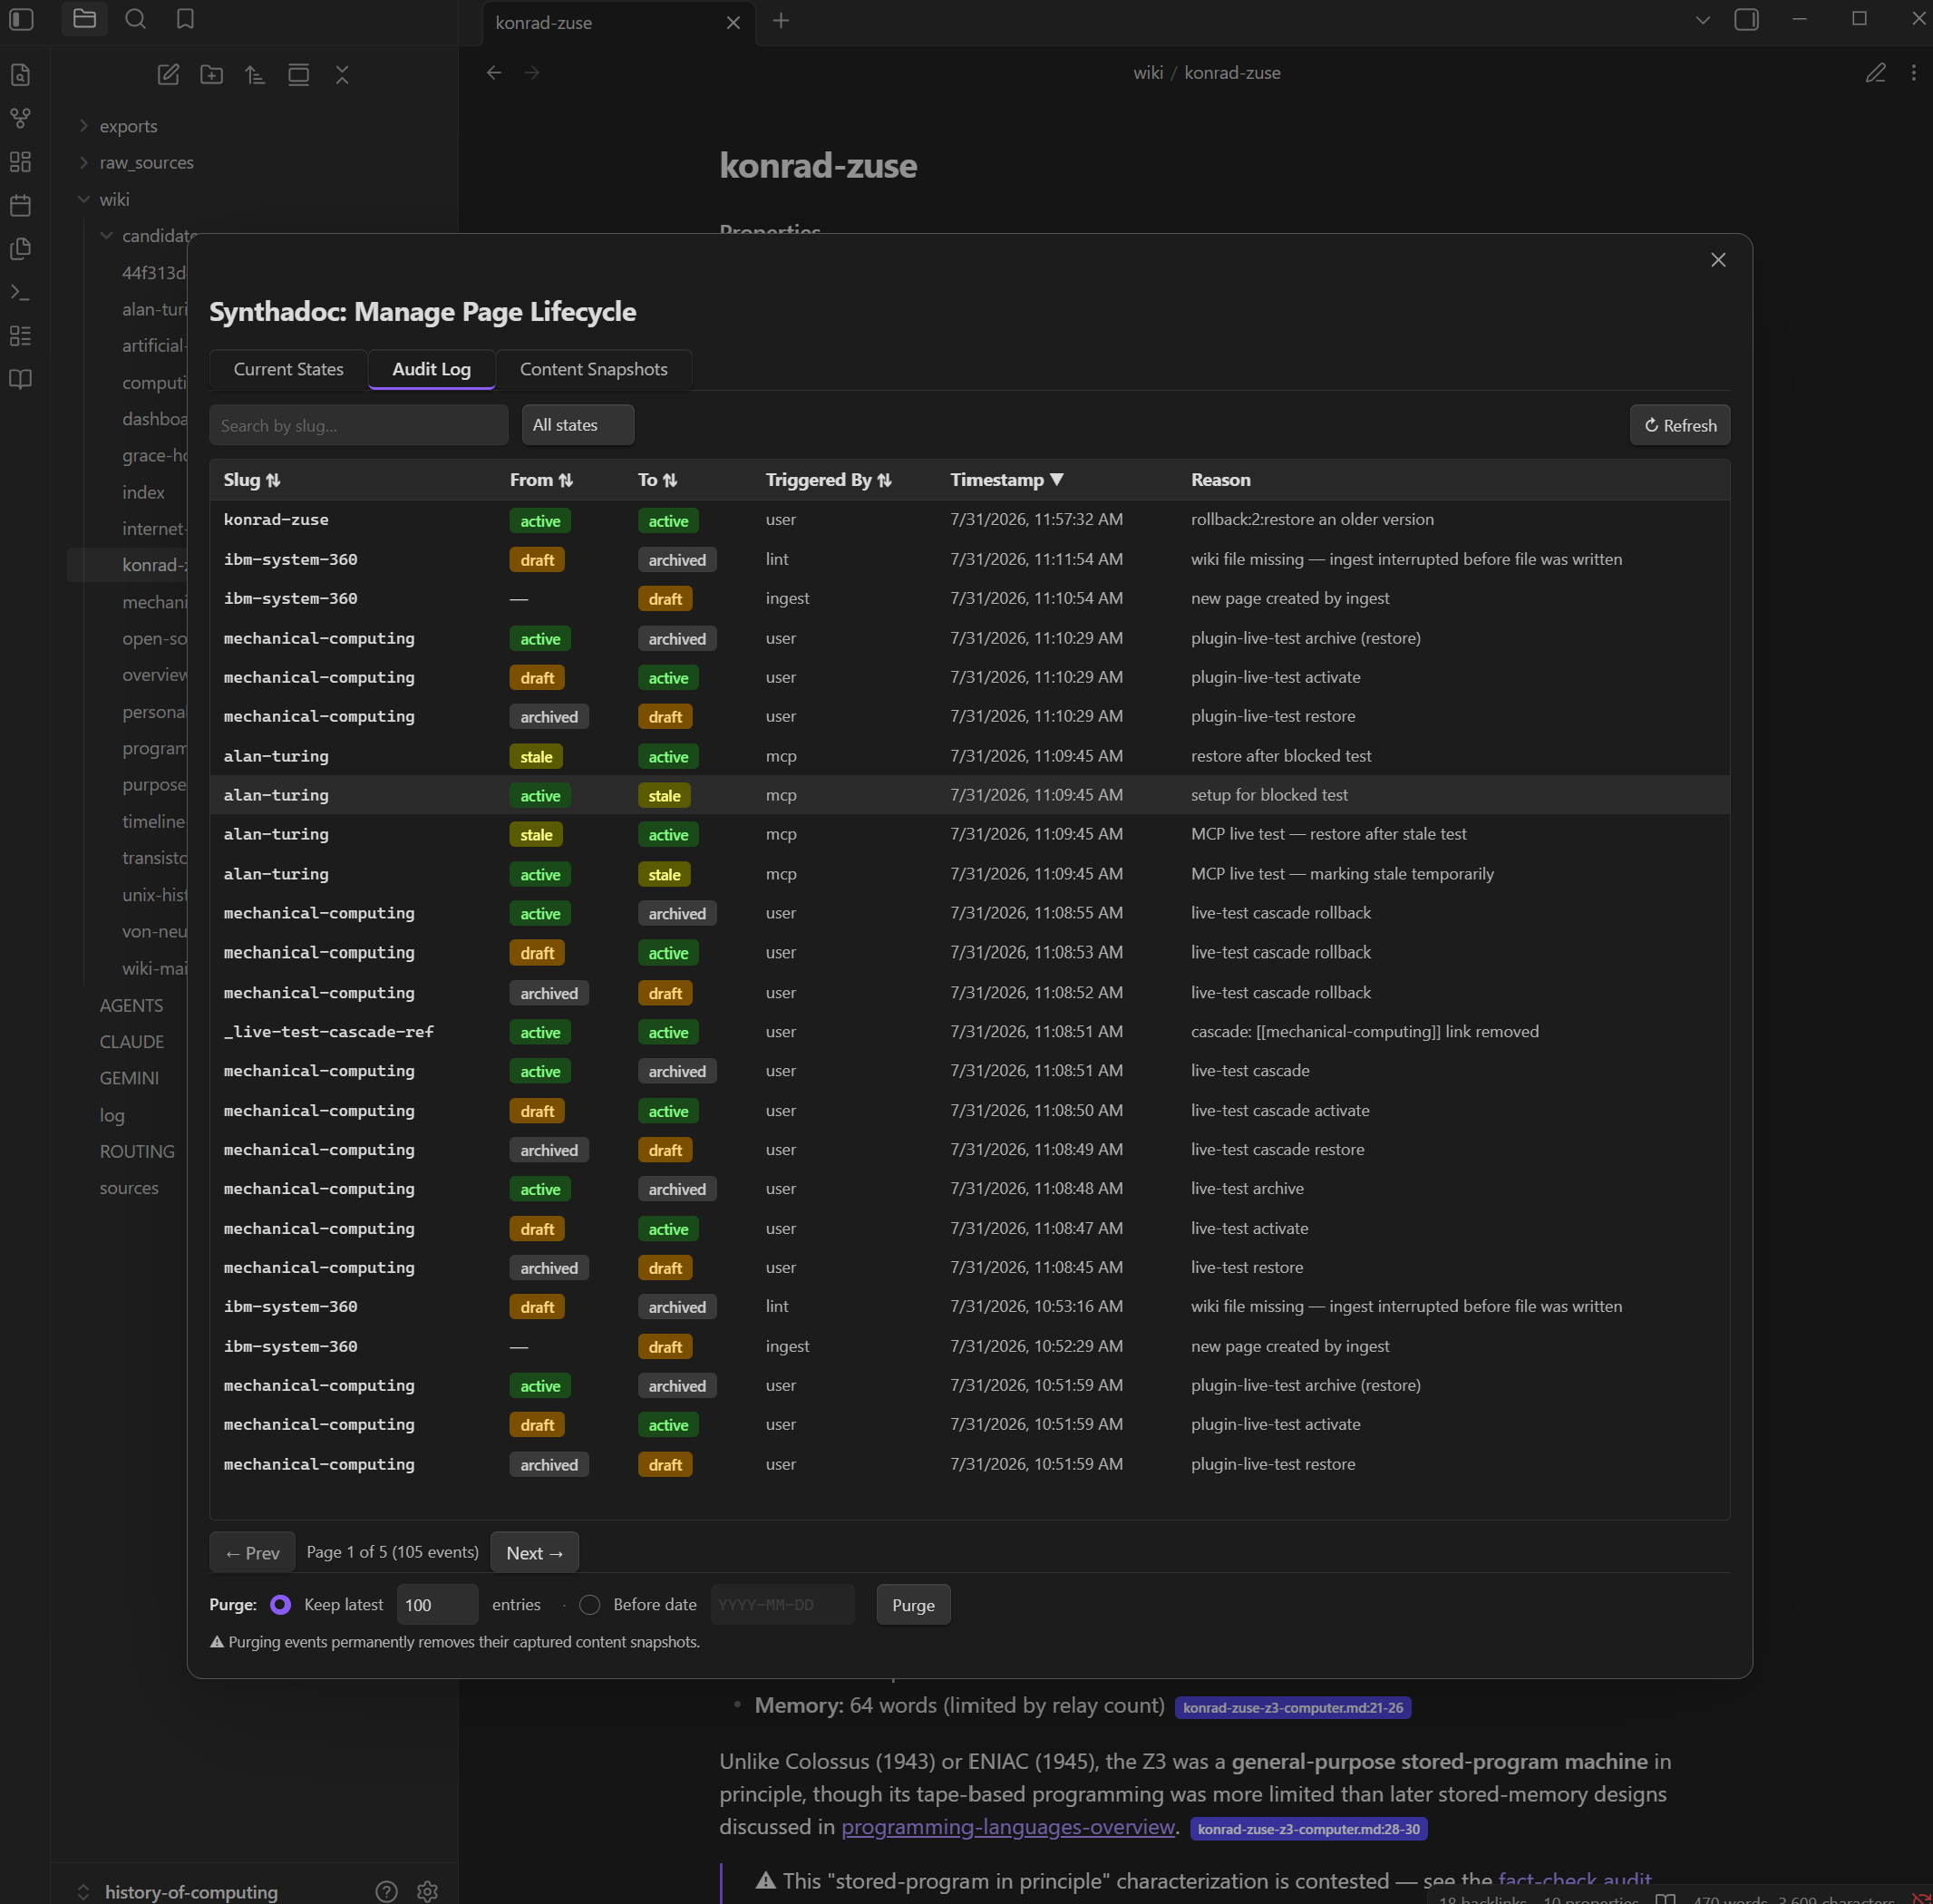1933x1904 pixels.
Task: Go to previous page with Prev
Action: (252, 1552)
